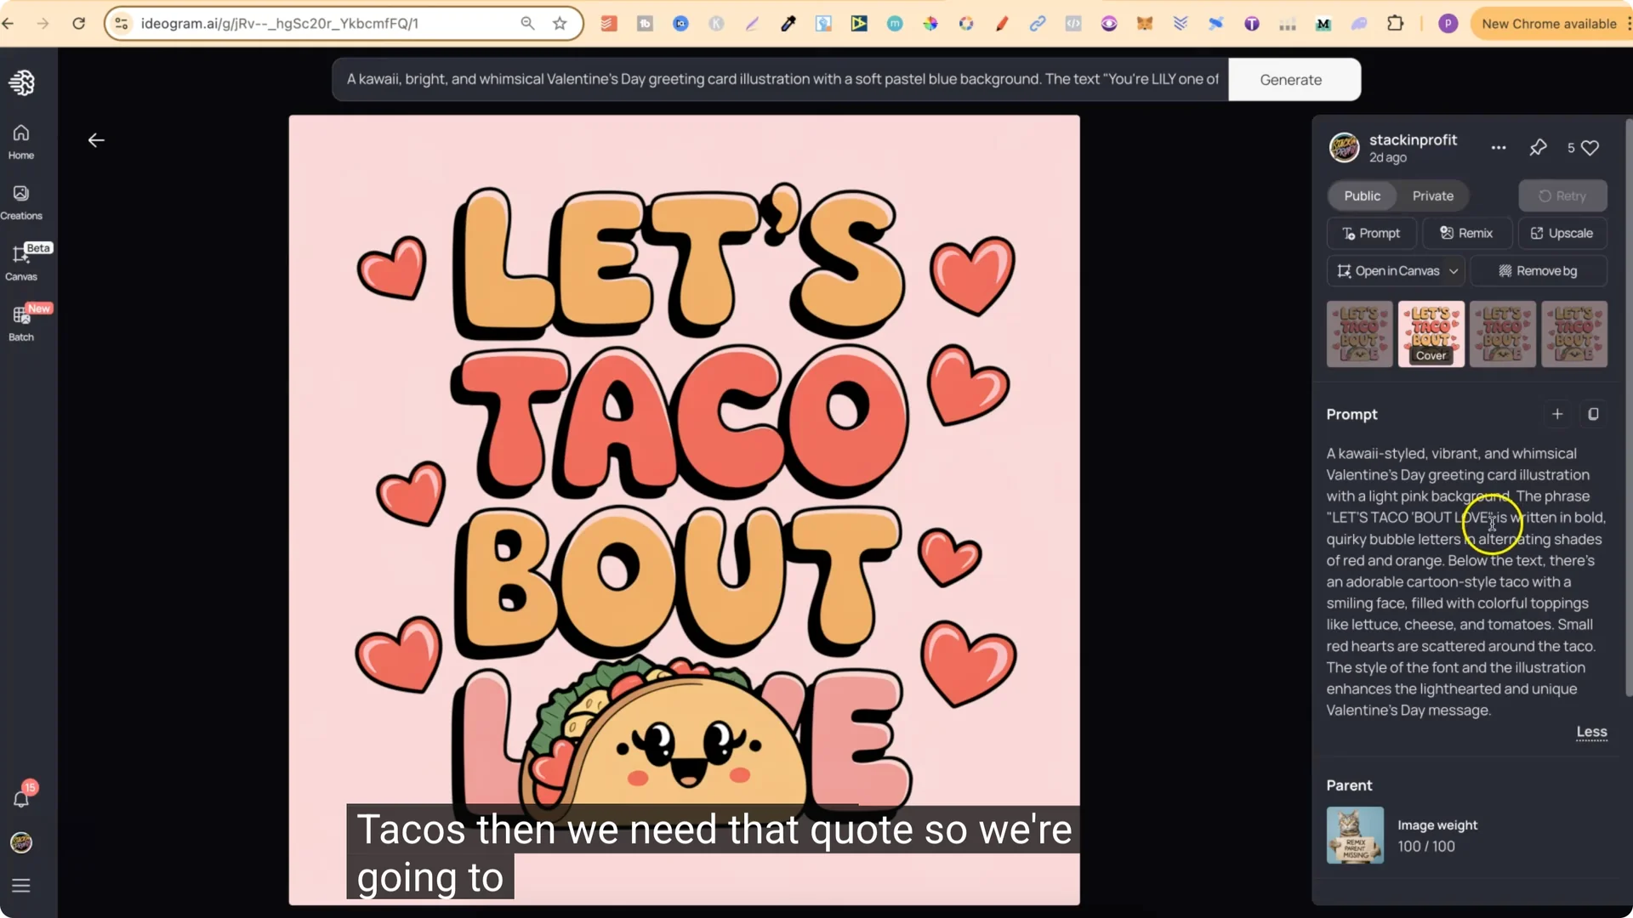Pin this generation
This screenshot has height=918, width=1633.
[x=1538, y=147]
